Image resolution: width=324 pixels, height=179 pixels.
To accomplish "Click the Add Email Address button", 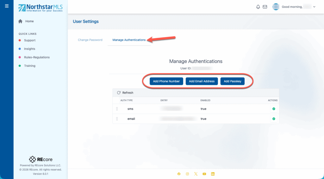I will (202, 81).
